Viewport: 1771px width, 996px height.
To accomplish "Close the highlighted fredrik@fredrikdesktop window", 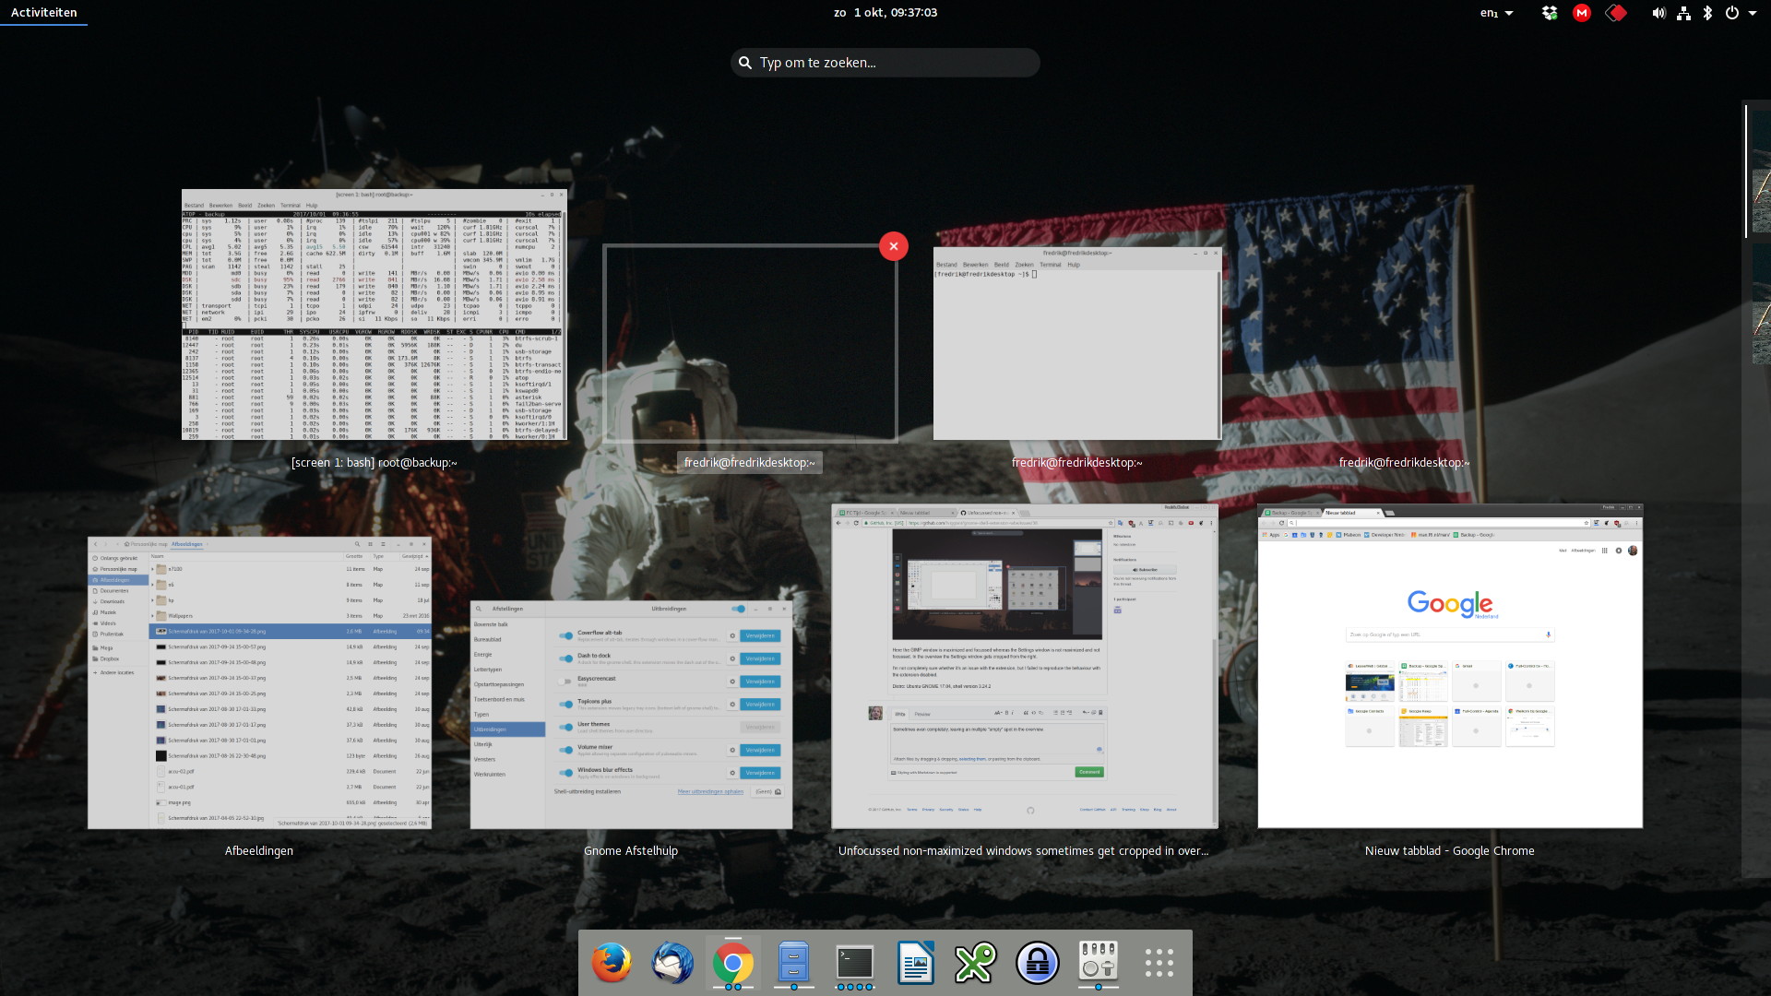I will click(x=893, y=246).
